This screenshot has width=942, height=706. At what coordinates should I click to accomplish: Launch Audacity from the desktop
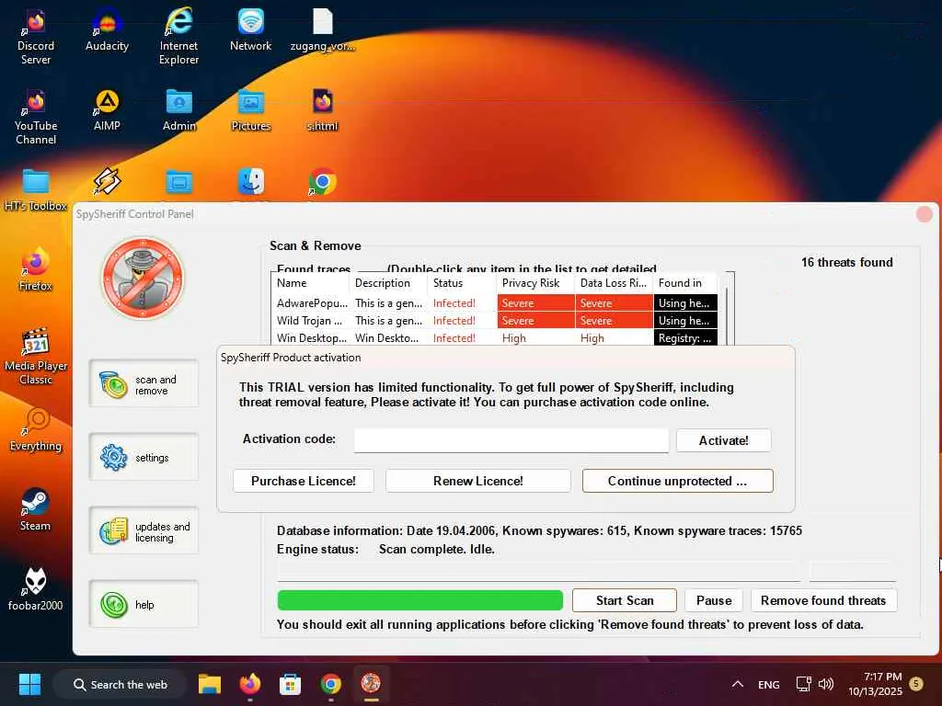(x=107, y=30)
